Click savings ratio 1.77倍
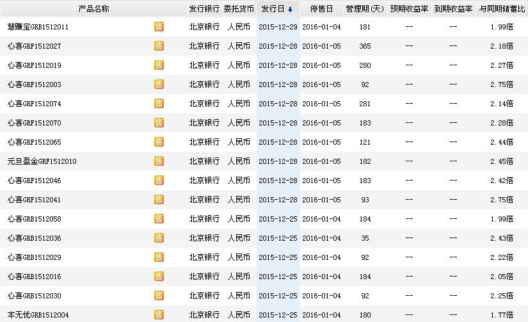528x322 pixels. (x=502, y=314)
